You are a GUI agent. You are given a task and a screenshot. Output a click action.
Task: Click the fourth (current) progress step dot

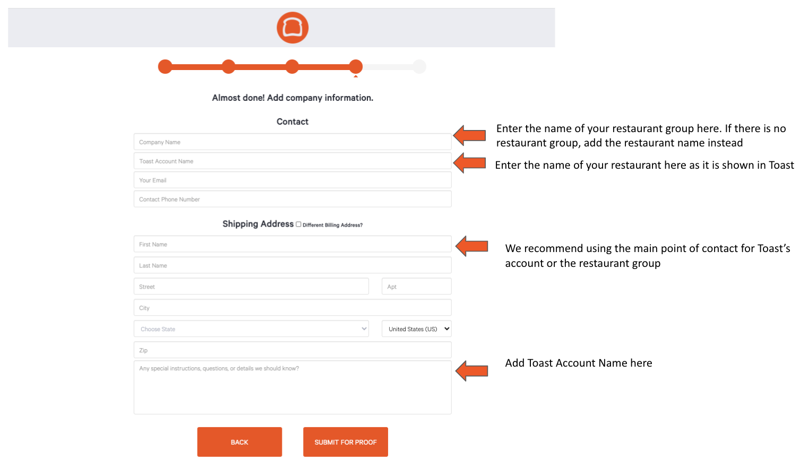(x=356, y=67)
